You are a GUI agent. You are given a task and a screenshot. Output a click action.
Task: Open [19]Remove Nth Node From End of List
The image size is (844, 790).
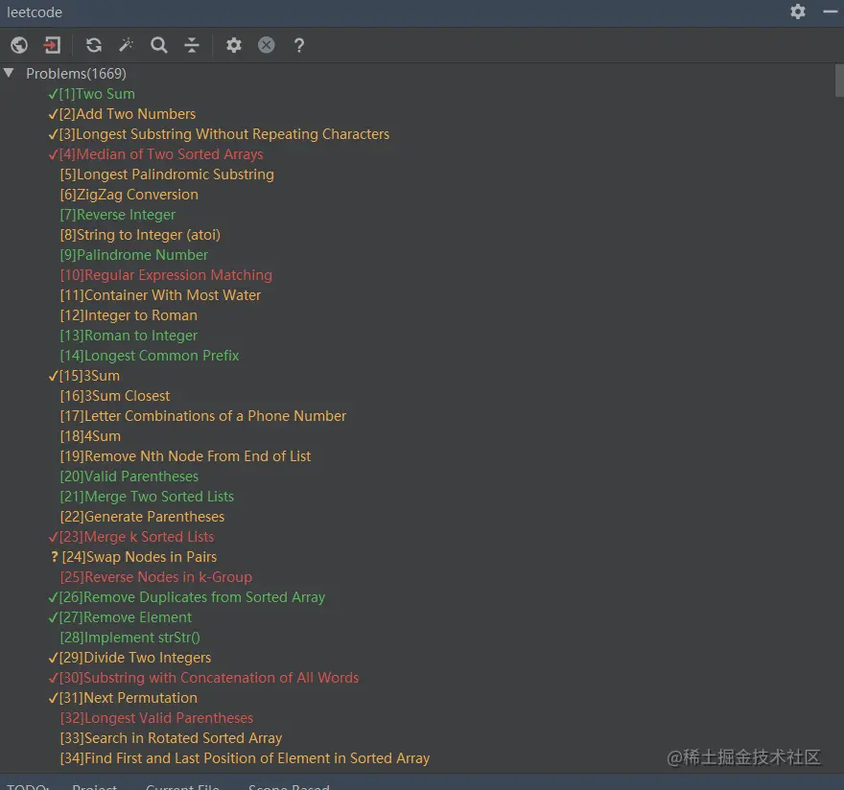(x=186, y=456)
